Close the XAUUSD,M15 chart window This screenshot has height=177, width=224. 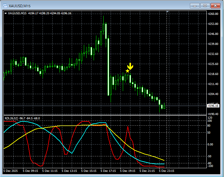point(215,5)
